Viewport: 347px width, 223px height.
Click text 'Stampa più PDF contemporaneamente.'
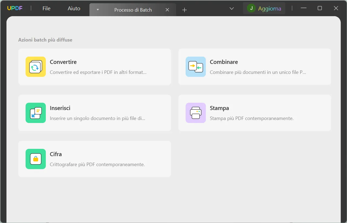(x=252, y=118)
